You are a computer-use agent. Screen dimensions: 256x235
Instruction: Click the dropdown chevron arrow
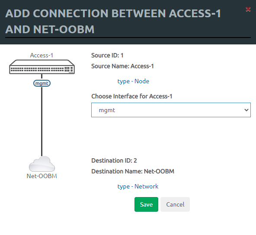246,110
